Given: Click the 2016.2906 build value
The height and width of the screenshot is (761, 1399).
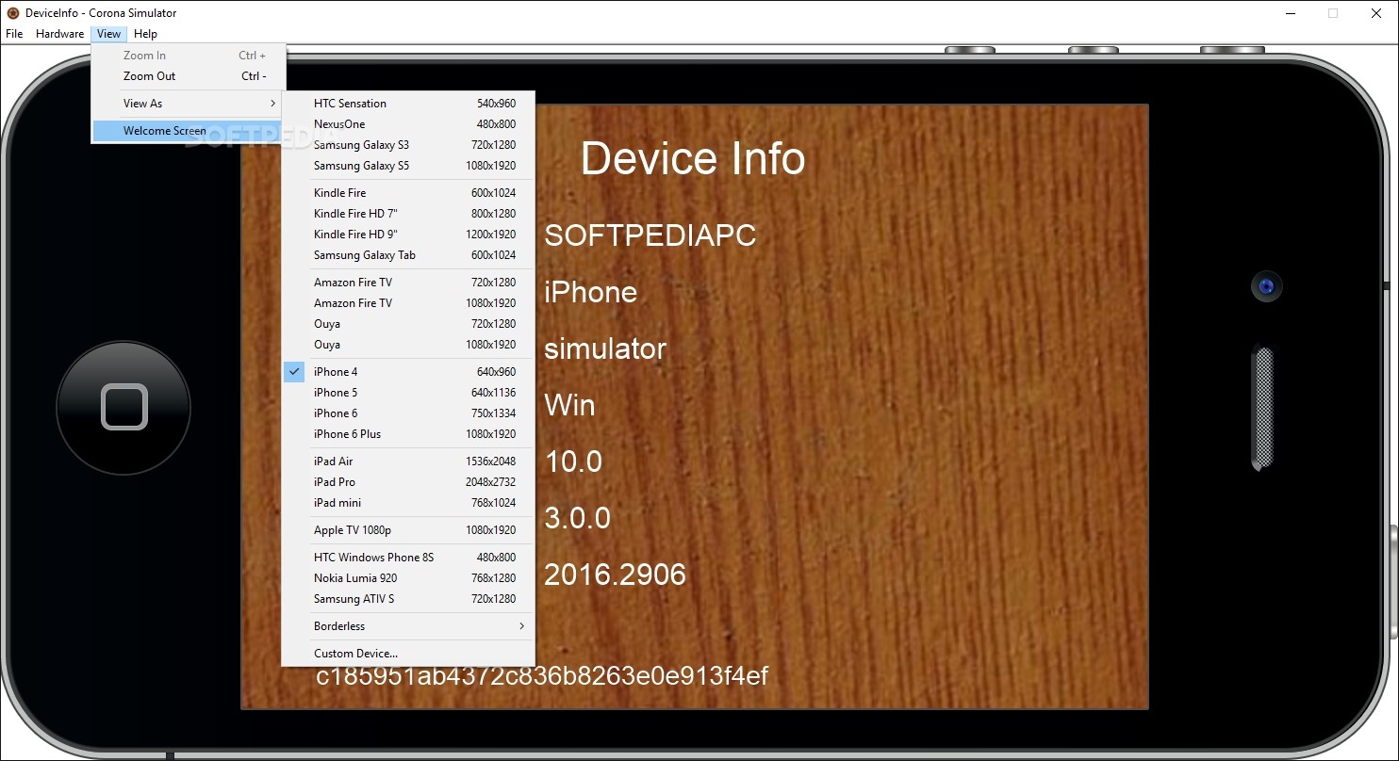Looking at the screenshot, I should pos(615,575).
